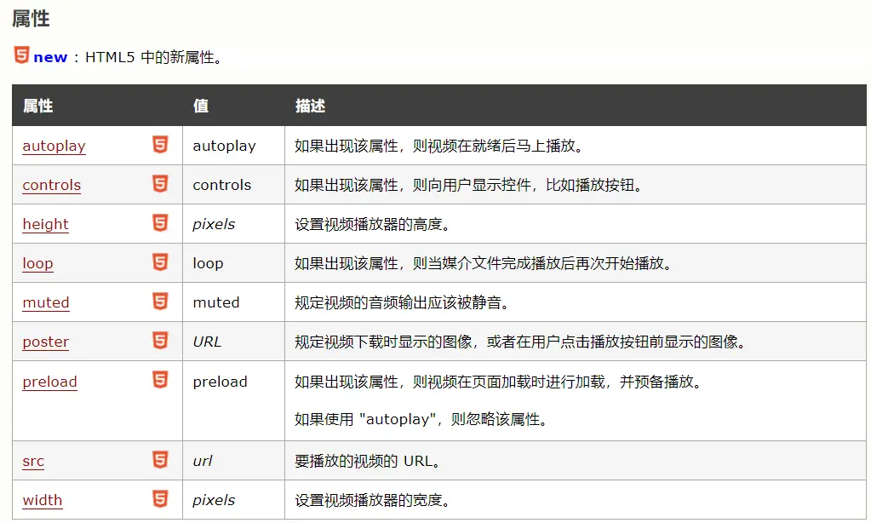This screenshot has height=523, width=871.
Task: Click the HTML5 badge in src row
Action: [160, 460]
